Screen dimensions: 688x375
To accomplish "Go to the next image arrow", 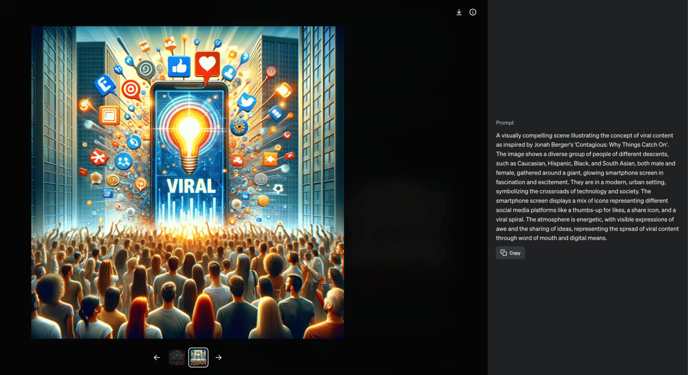I will pyautogui.click(x=219, y=357).
